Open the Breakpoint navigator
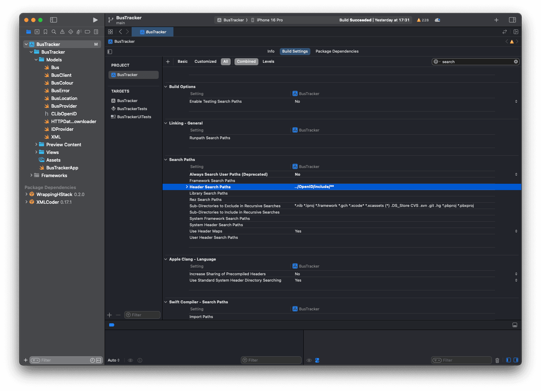The height and width of the screenshot is (391, 541). (87, 32)
